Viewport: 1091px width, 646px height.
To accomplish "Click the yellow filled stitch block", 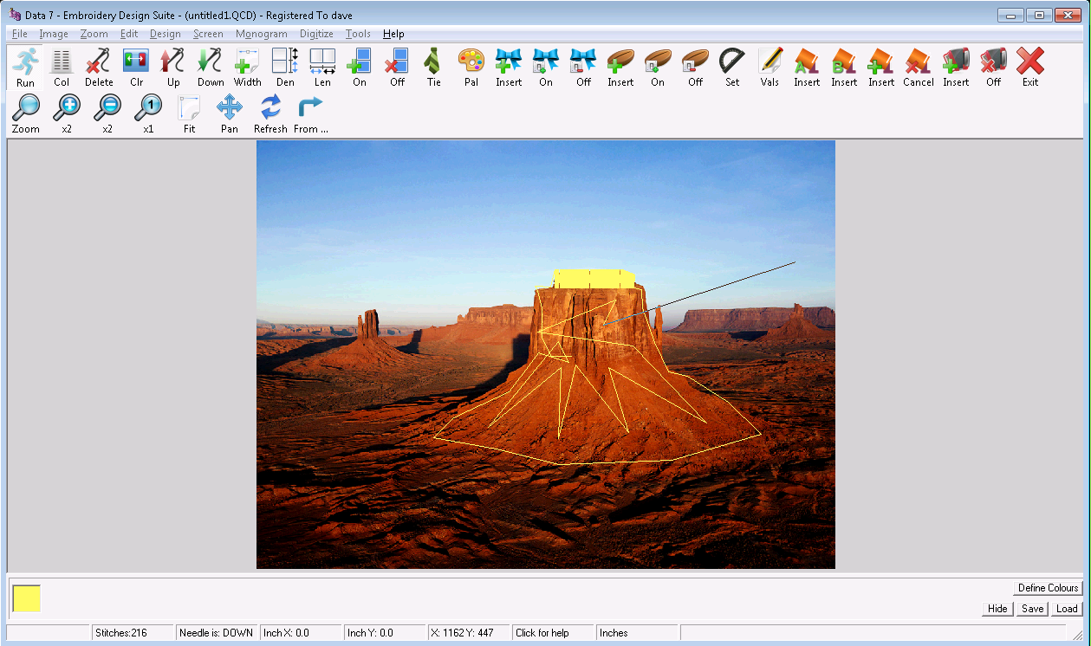I will click(x=594, y=279).
